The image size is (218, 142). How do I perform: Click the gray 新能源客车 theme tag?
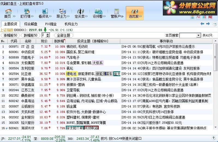(x=104, y=74)
